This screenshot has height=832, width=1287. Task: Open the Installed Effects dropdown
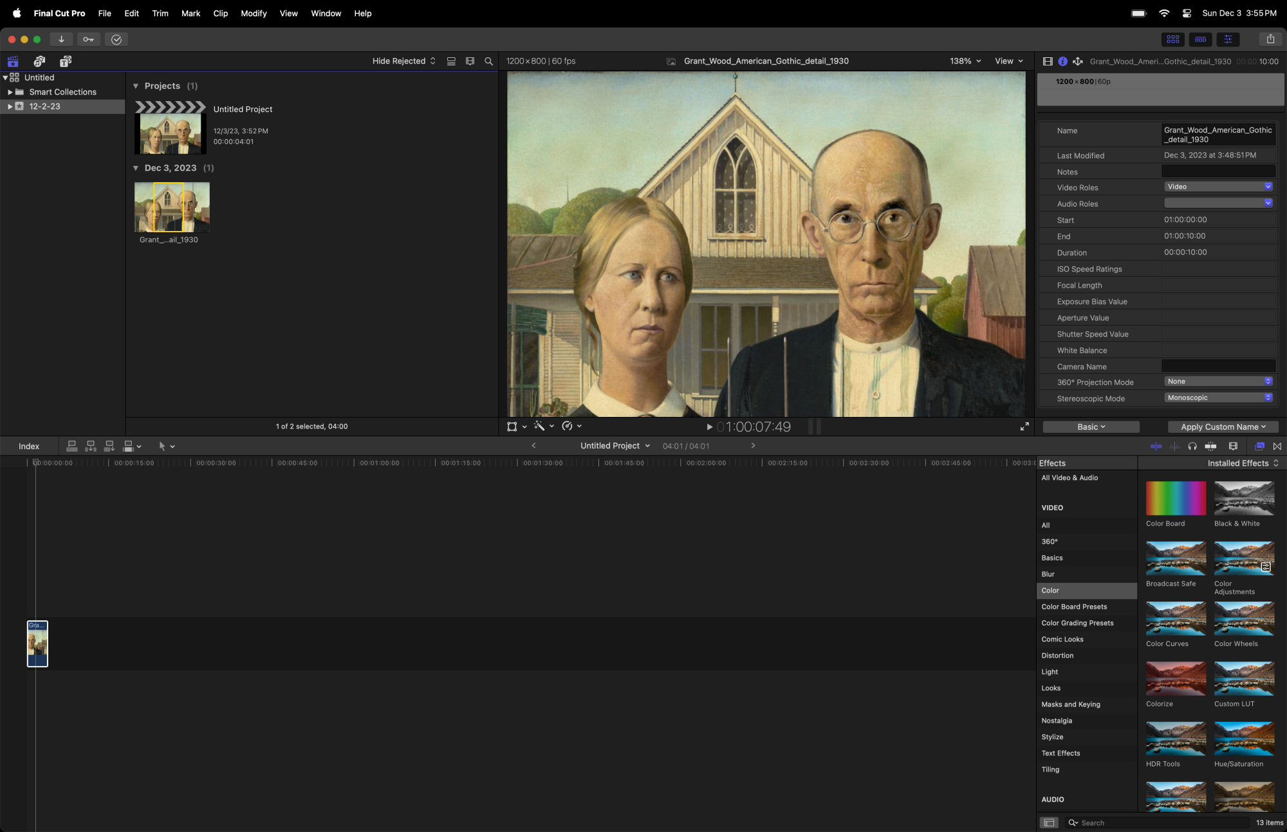[1243, 463]
